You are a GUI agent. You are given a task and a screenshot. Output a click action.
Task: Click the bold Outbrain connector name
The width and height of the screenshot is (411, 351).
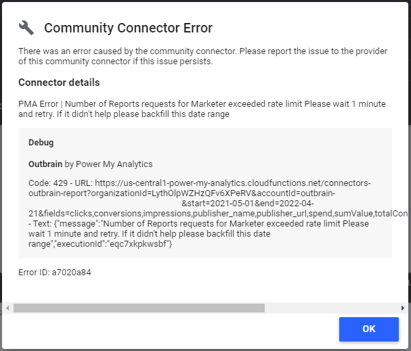45,164
